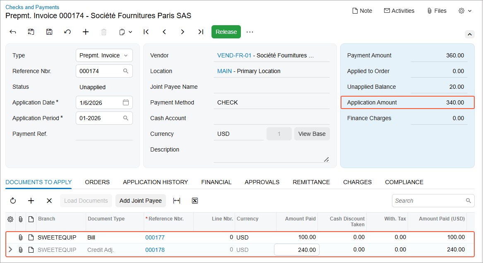Add a new record with the plus icon

pyautogui.click(x=86, y=32)
